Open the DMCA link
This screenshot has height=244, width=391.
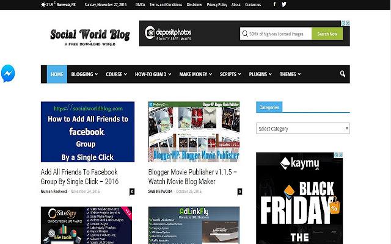[140, 4]
